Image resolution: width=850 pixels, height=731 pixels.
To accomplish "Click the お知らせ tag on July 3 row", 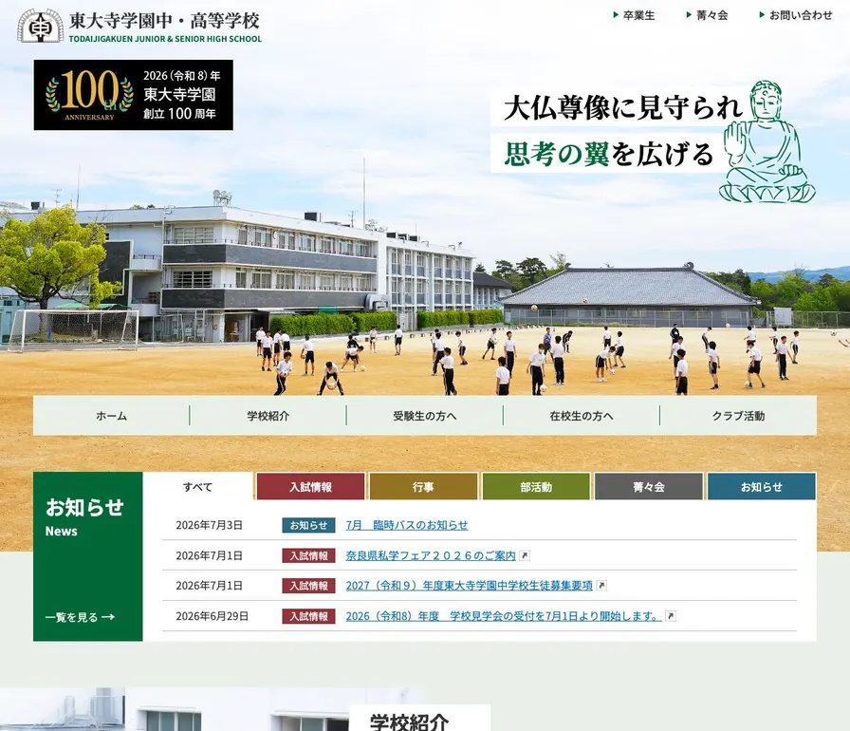I will point(308,525).
